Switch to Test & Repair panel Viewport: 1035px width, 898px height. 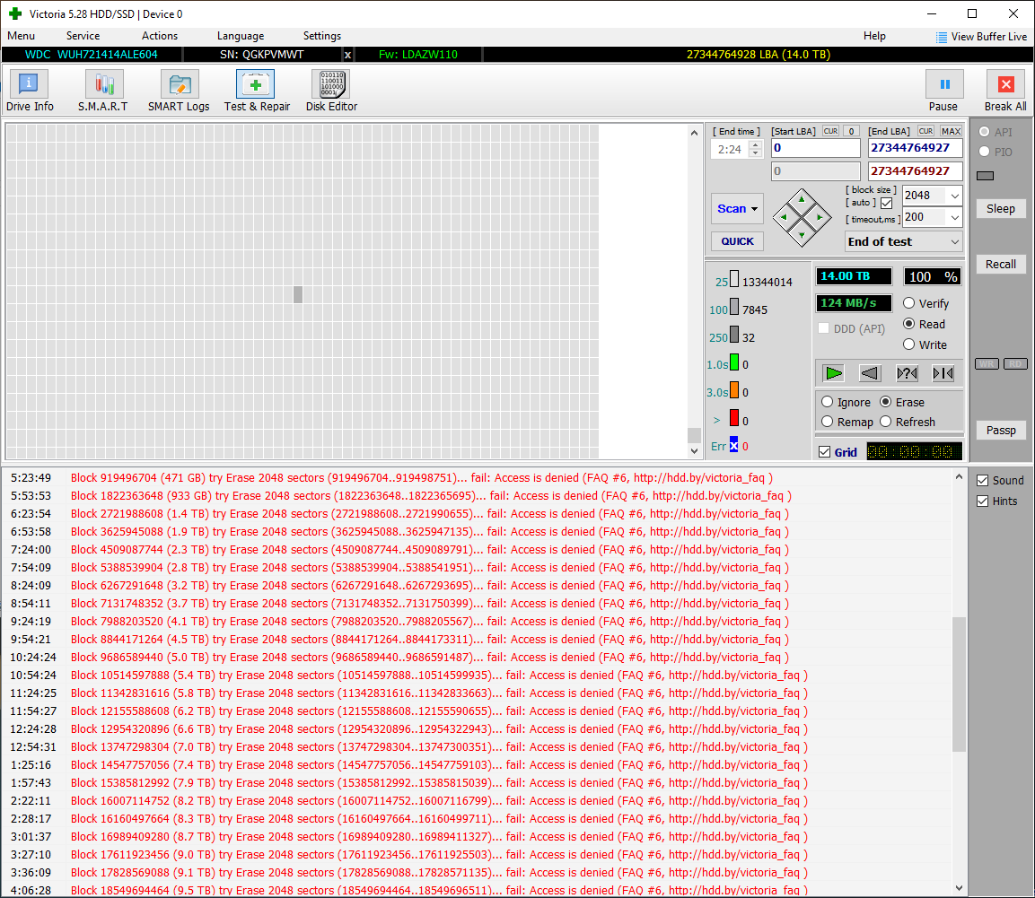[x=256, y=91]
